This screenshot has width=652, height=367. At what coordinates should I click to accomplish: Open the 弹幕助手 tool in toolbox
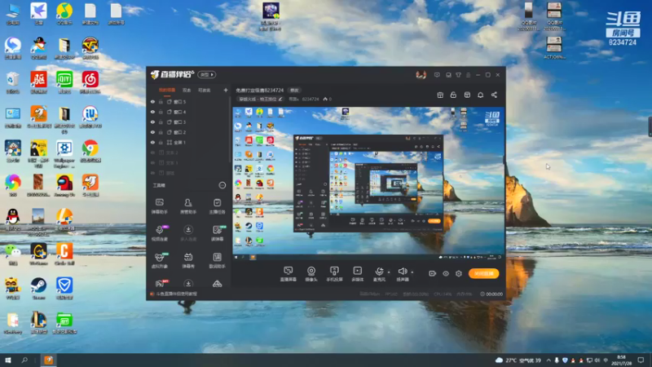tap(159, 206)
